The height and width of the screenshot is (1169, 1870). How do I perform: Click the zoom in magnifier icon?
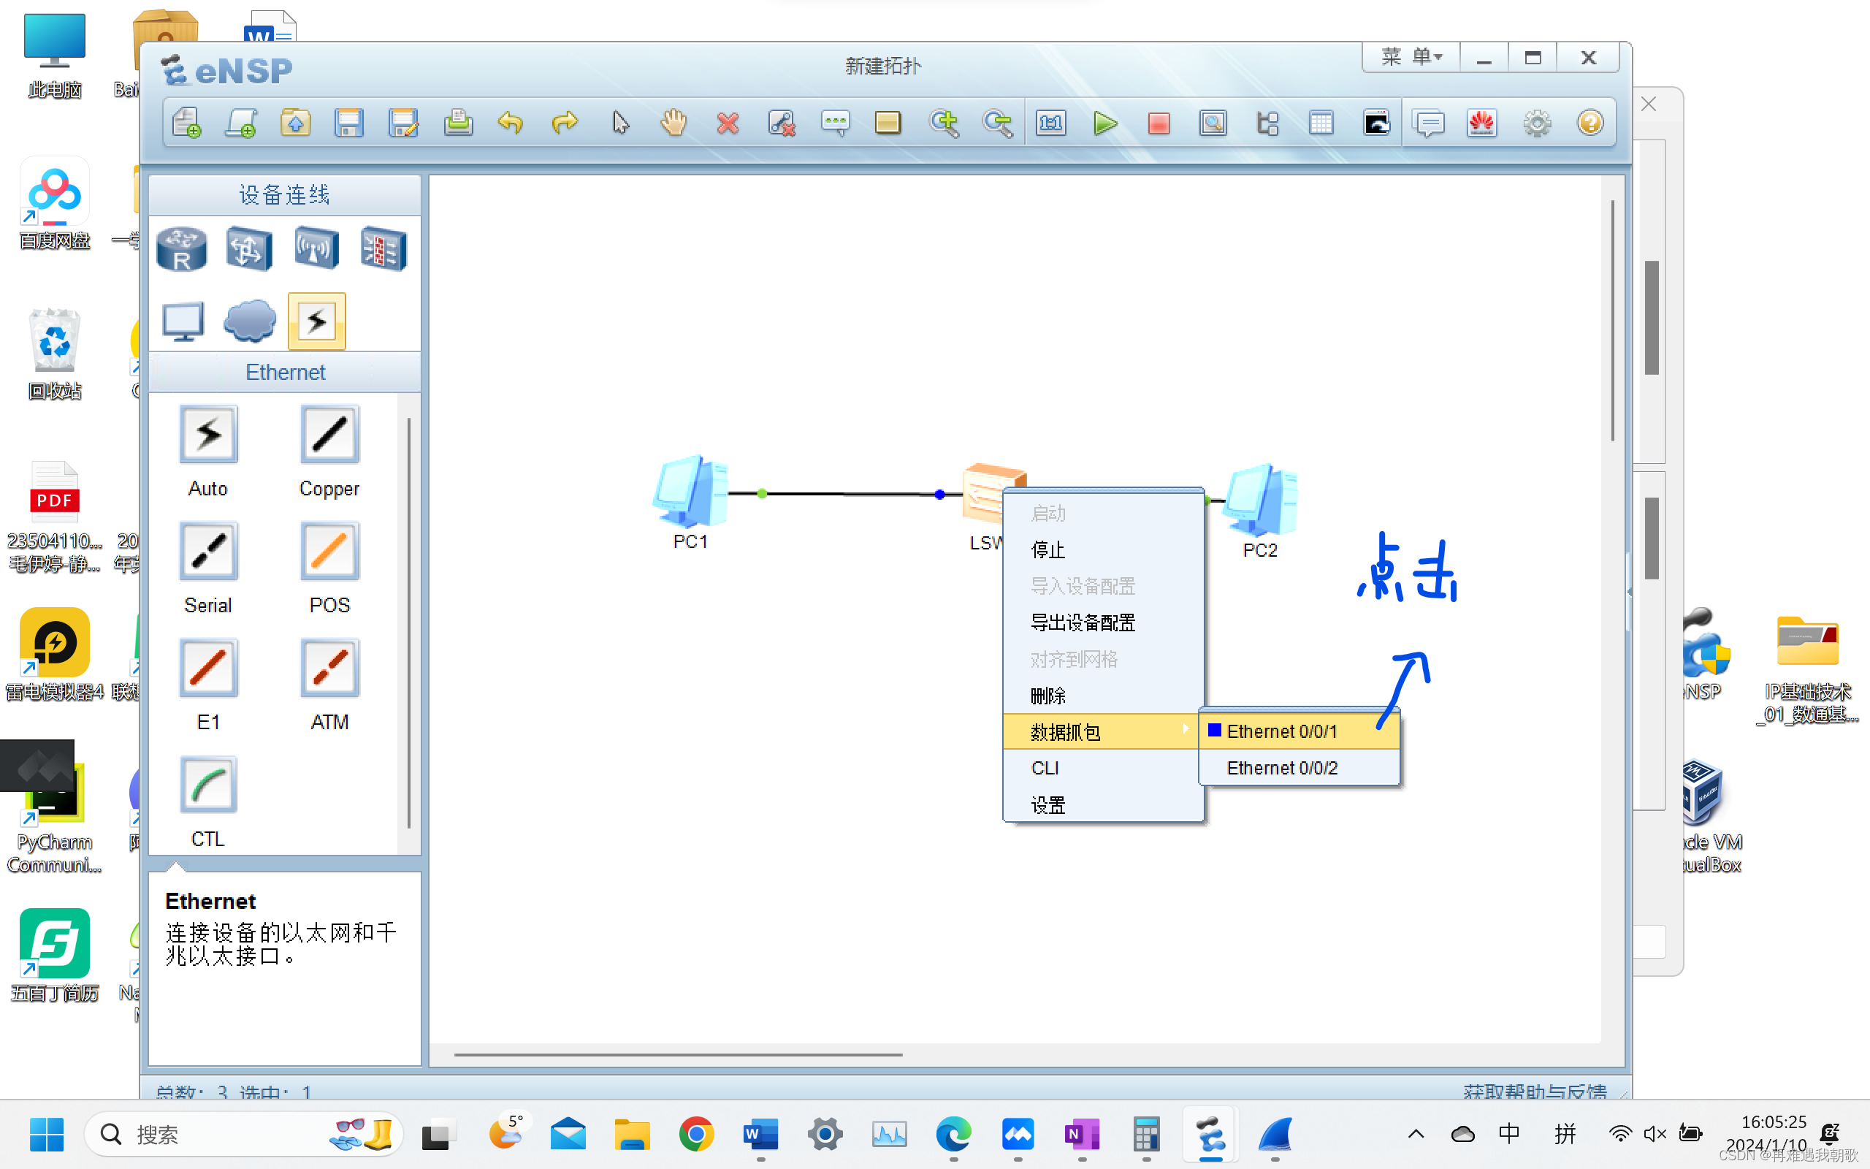(x=944, y=123)
